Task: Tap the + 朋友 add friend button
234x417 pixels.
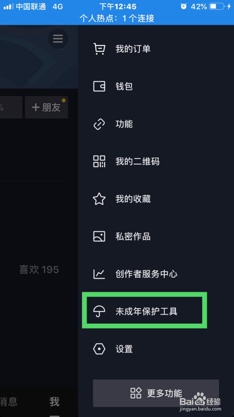Action: point(46,107)
